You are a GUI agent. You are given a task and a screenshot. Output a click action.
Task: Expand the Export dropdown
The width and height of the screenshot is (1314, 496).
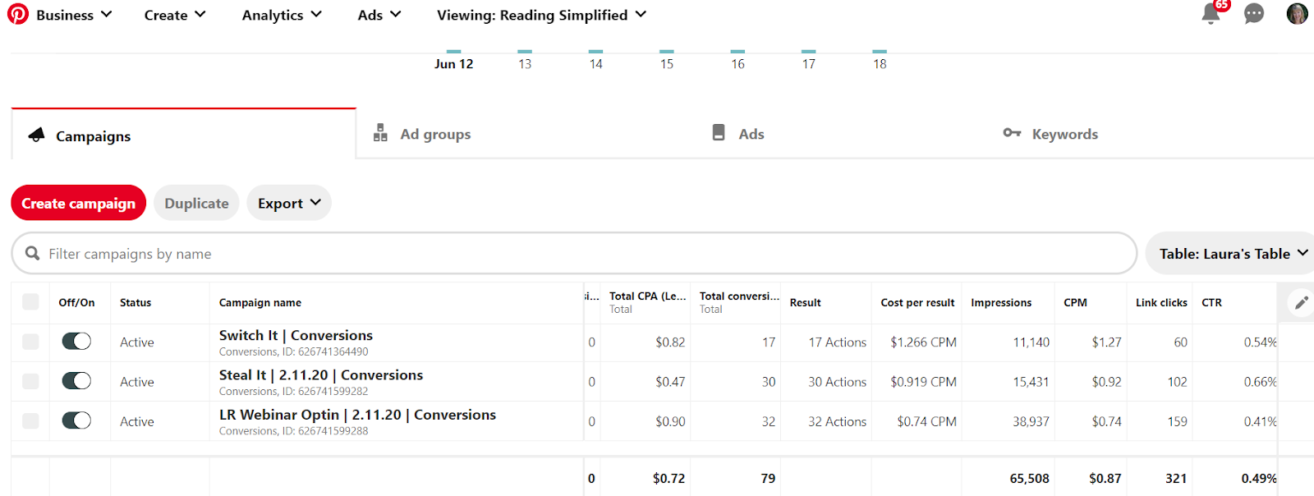(288, 204)
